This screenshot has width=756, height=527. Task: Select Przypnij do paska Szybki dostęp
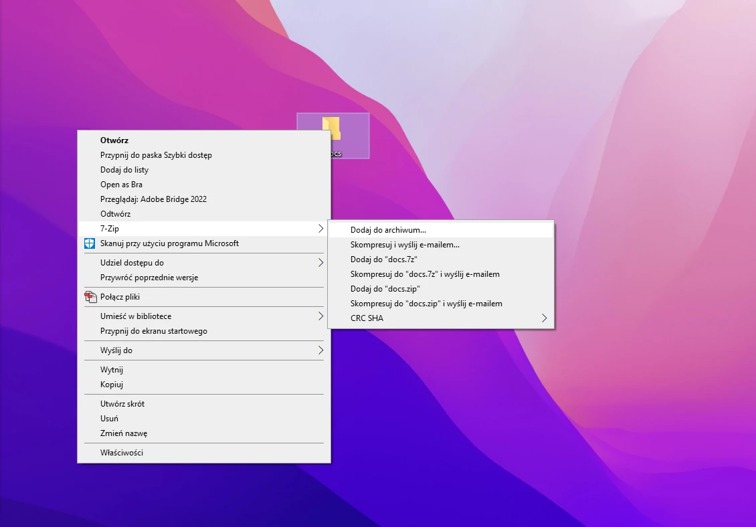[156, 155]
